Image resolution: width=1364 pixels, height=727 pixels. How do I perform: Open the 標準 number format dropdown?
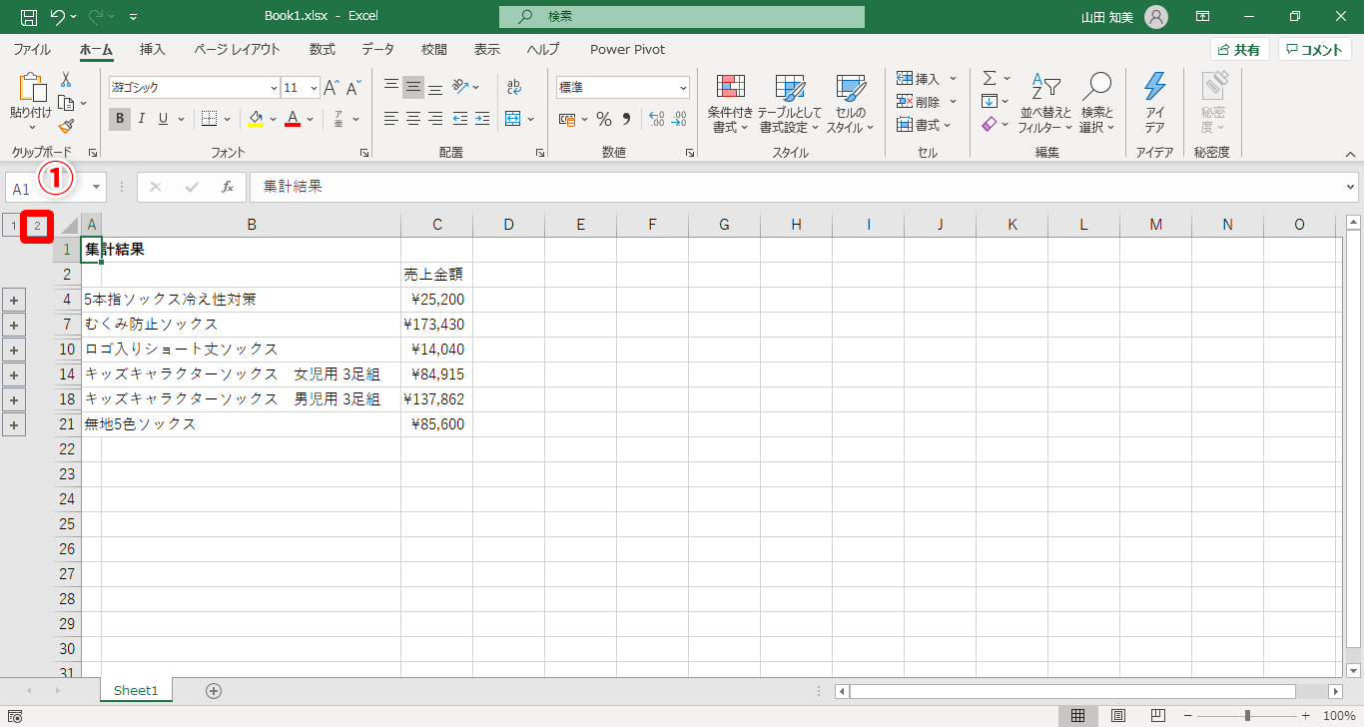[683, 88]
